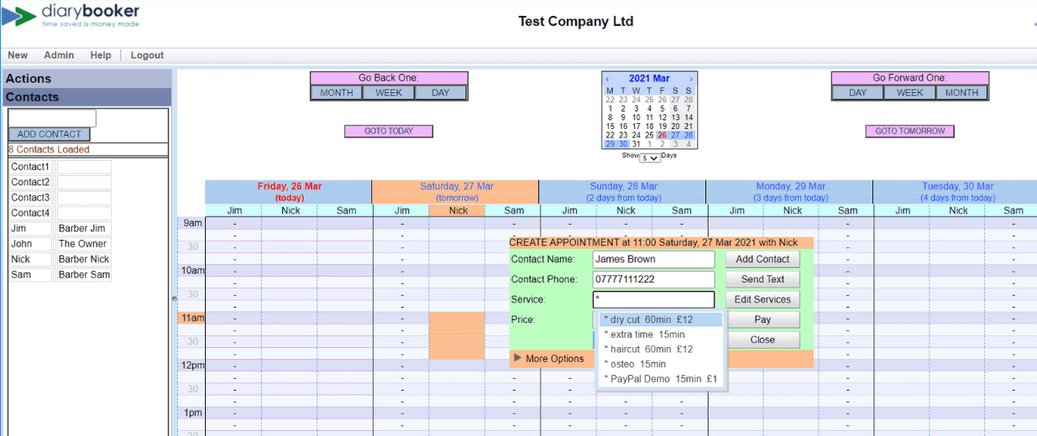Choose PayPal Demo 15min service option
The height and width of the screenshot is (436, 1037).
point(660,379)
